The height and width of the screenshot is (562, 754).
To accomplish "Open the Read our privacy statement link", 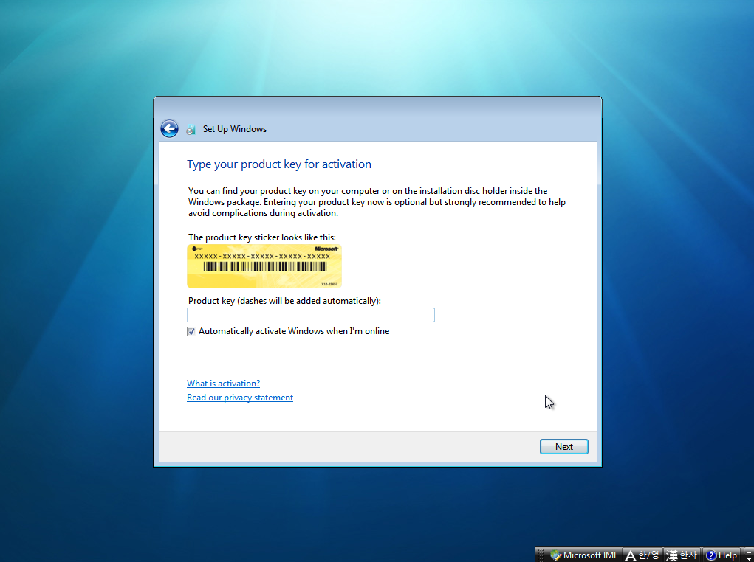I will click(240, 398).
